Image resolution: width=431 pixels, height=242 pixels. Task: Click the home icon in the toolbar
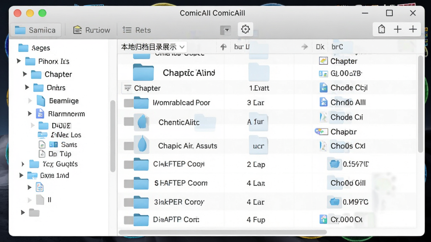[x=381, y=29]
